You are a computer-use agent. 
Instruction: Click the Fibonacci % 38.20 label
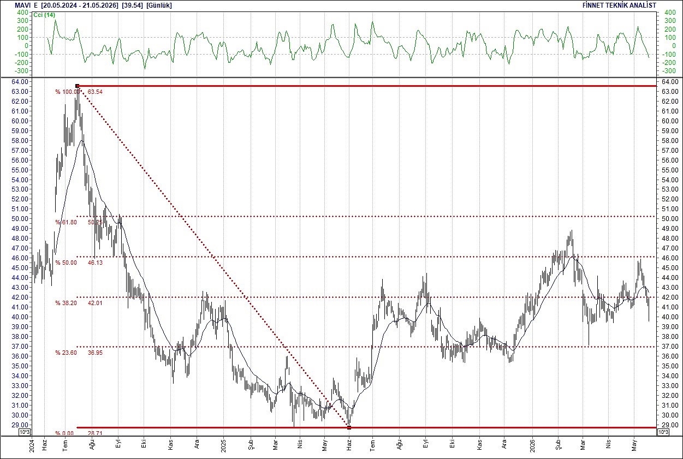click(x=66, y=303)
